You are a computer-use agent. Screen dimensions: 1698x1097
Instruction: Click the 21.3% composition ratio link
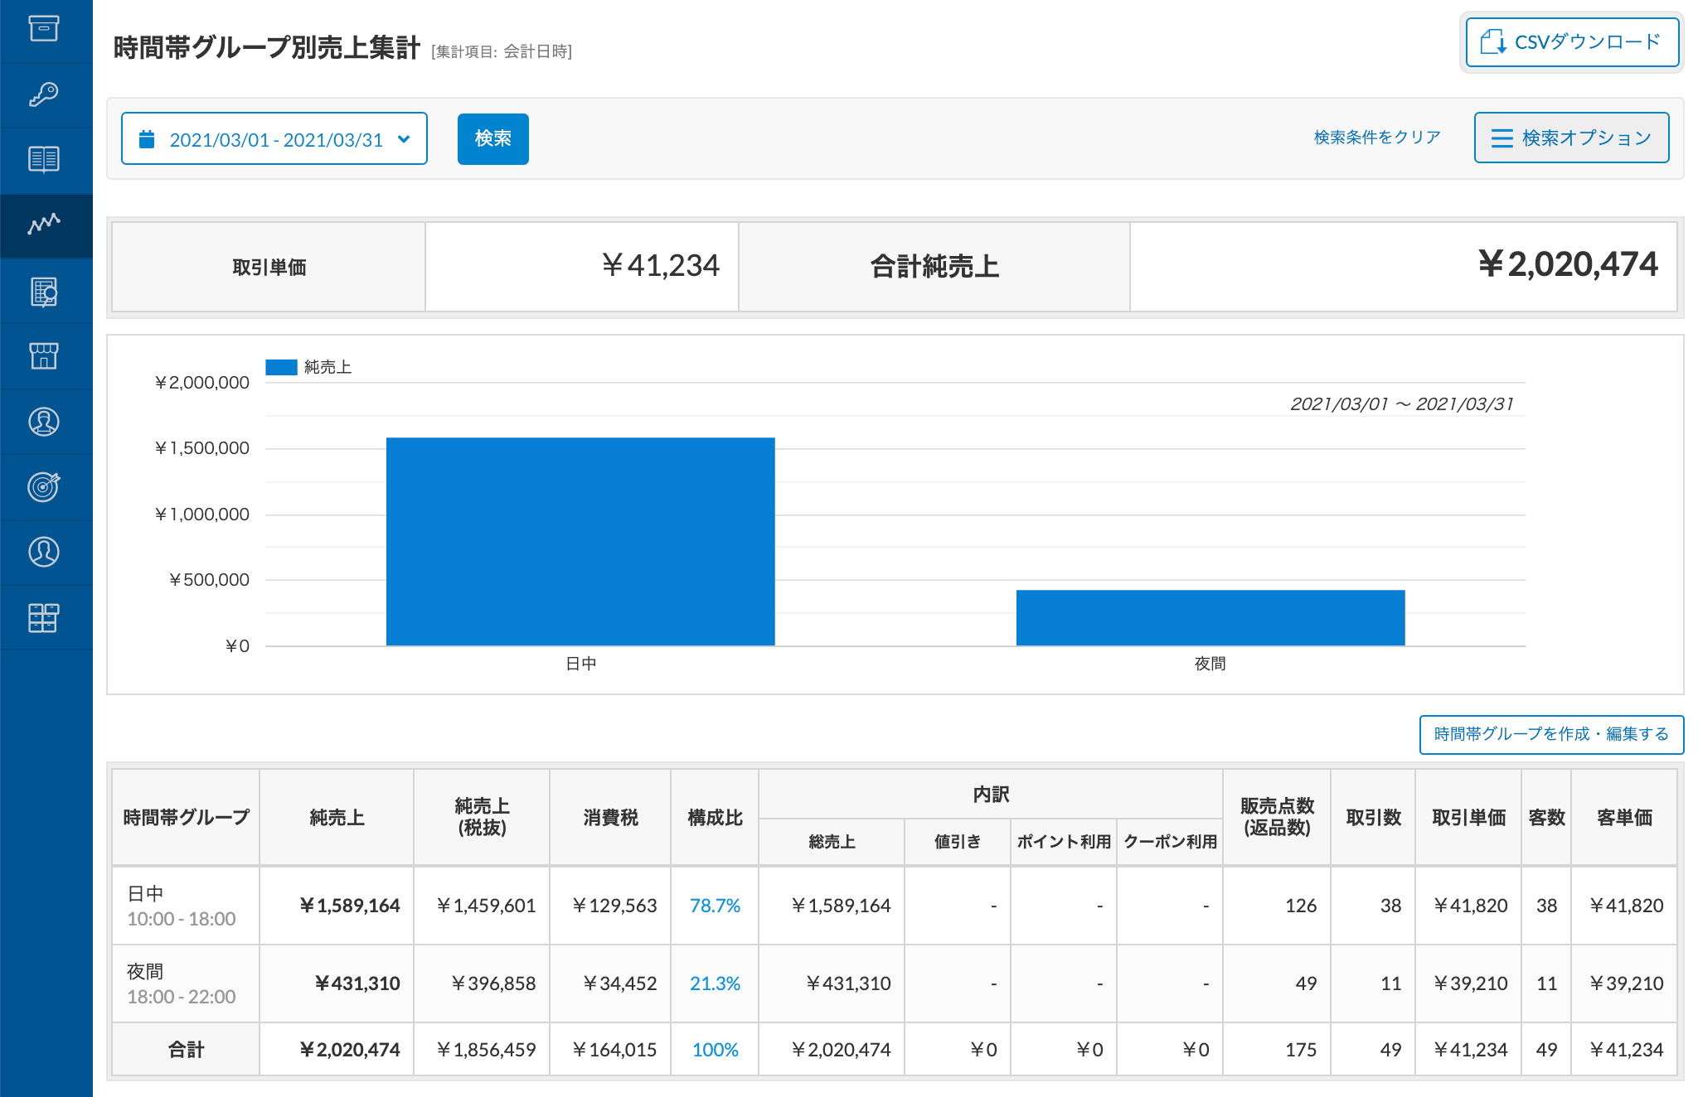click(715, 983)
